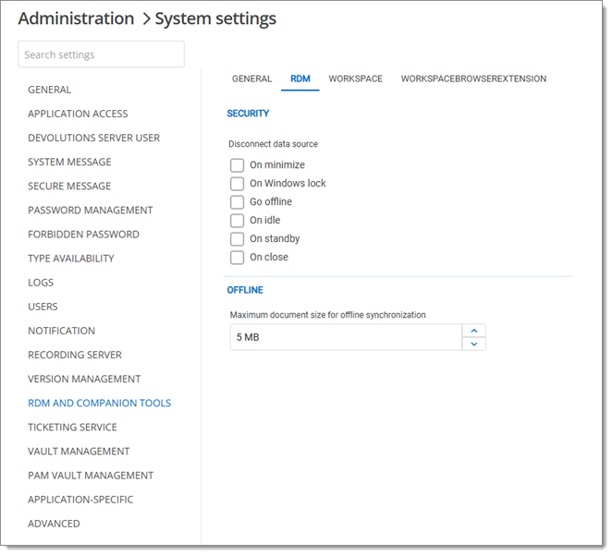Decrease maximum document size with down arrow
The width and height of the screenshot is (612, 555).
[473, 344]
